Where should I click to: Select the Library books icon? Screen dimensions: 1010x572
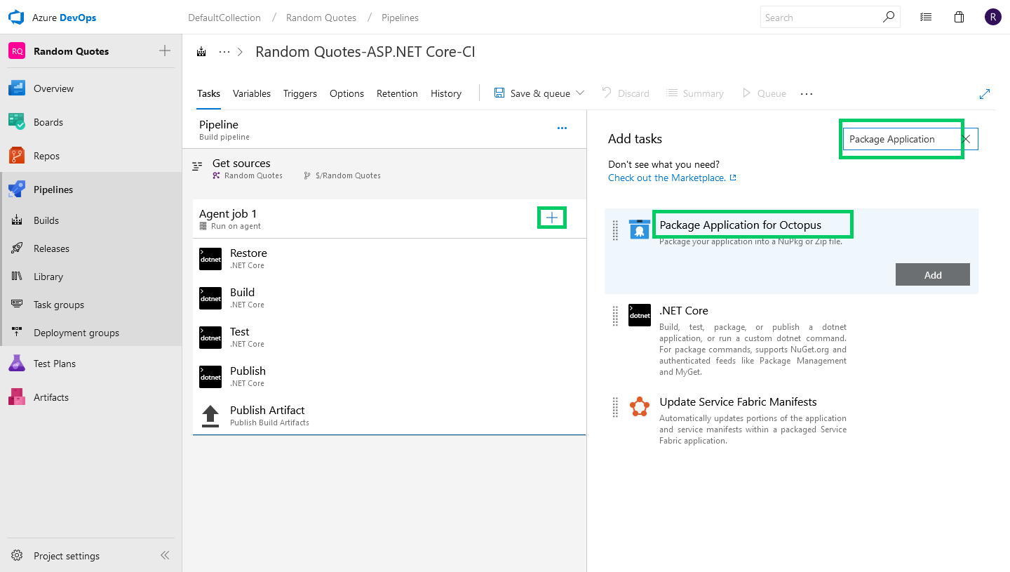(18, 277)
